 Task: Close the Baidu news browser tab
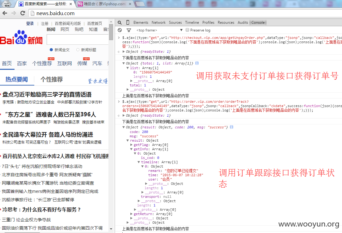[71, 4]
